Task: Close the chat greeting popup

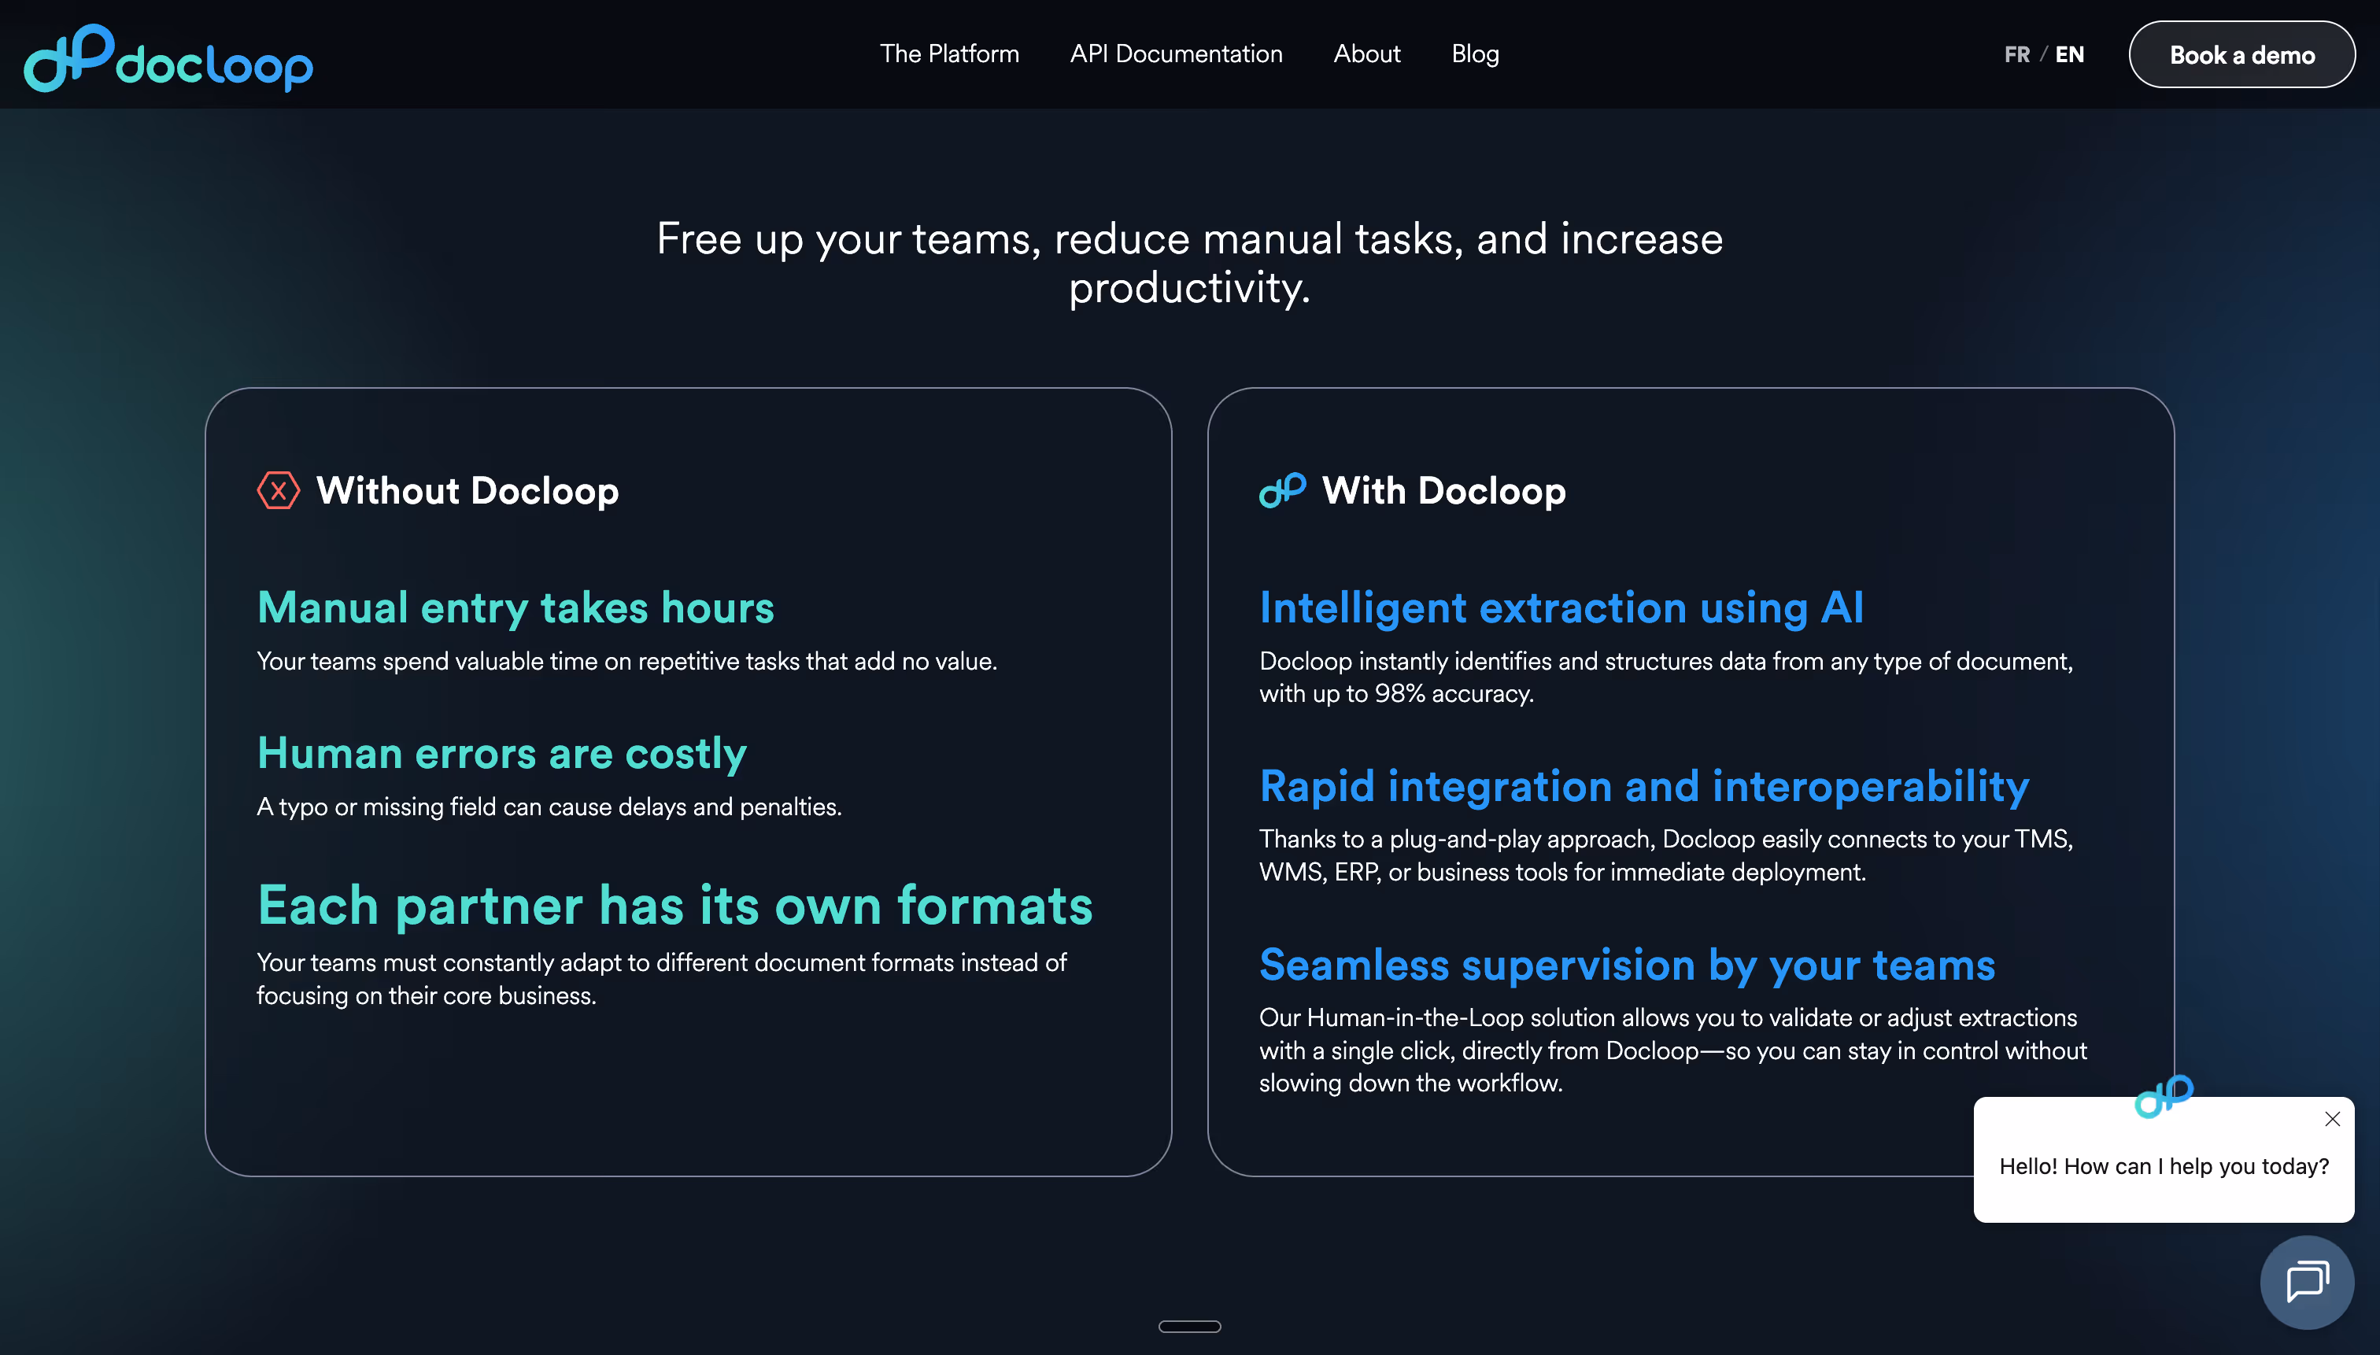Action: tap(2332, 1119)
